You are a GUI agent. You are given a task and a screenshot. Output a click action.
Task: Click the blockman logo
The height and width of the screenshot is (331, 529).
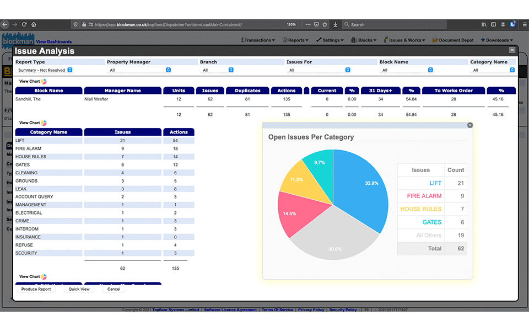18,40
